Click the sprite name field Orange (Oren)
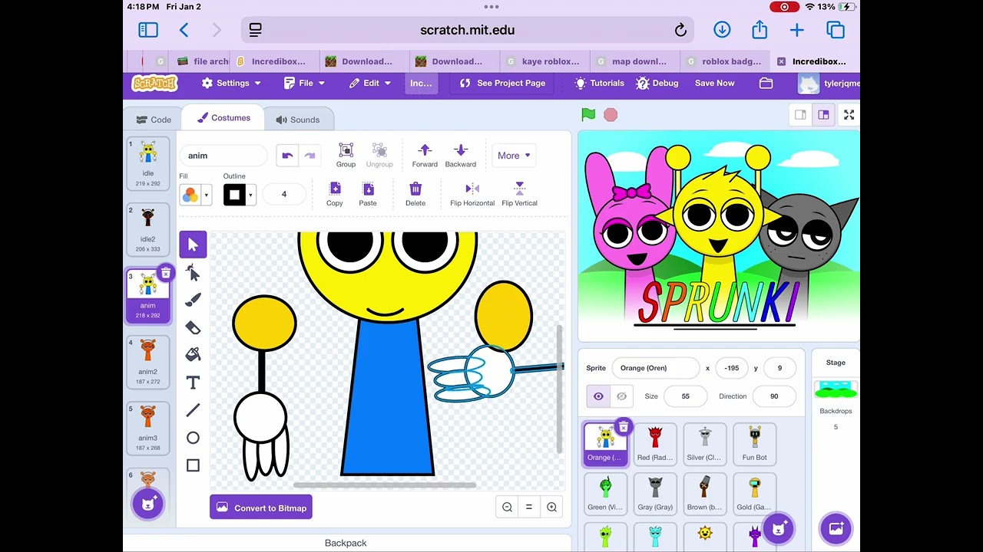Viewport: 983px width, 552px height. [656, 368]
